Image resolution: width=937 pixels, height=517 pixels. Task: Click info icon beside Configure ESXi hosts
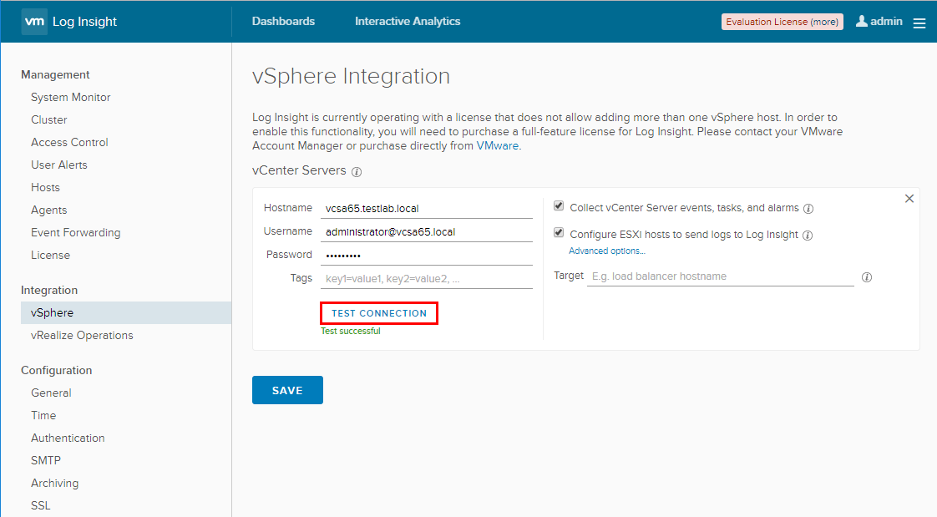click(x=808, y=236)
